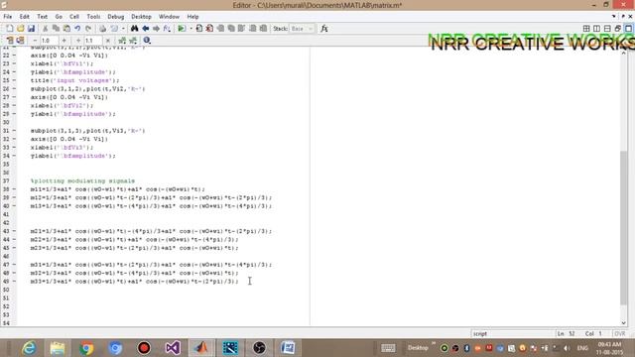Click the debug Step Out icon
Screen dimensions: 635x357
[x=241, y=29]
